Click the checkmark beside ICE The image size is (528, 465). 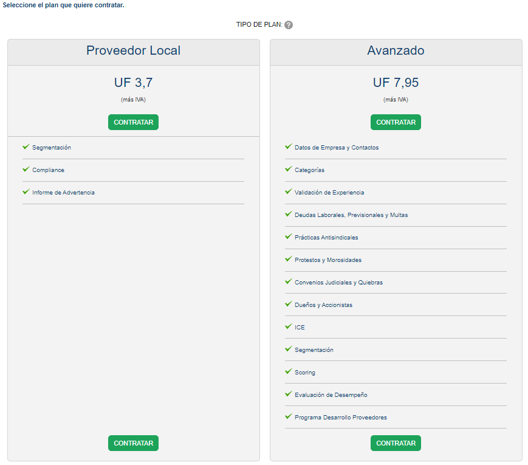[288, 327]
